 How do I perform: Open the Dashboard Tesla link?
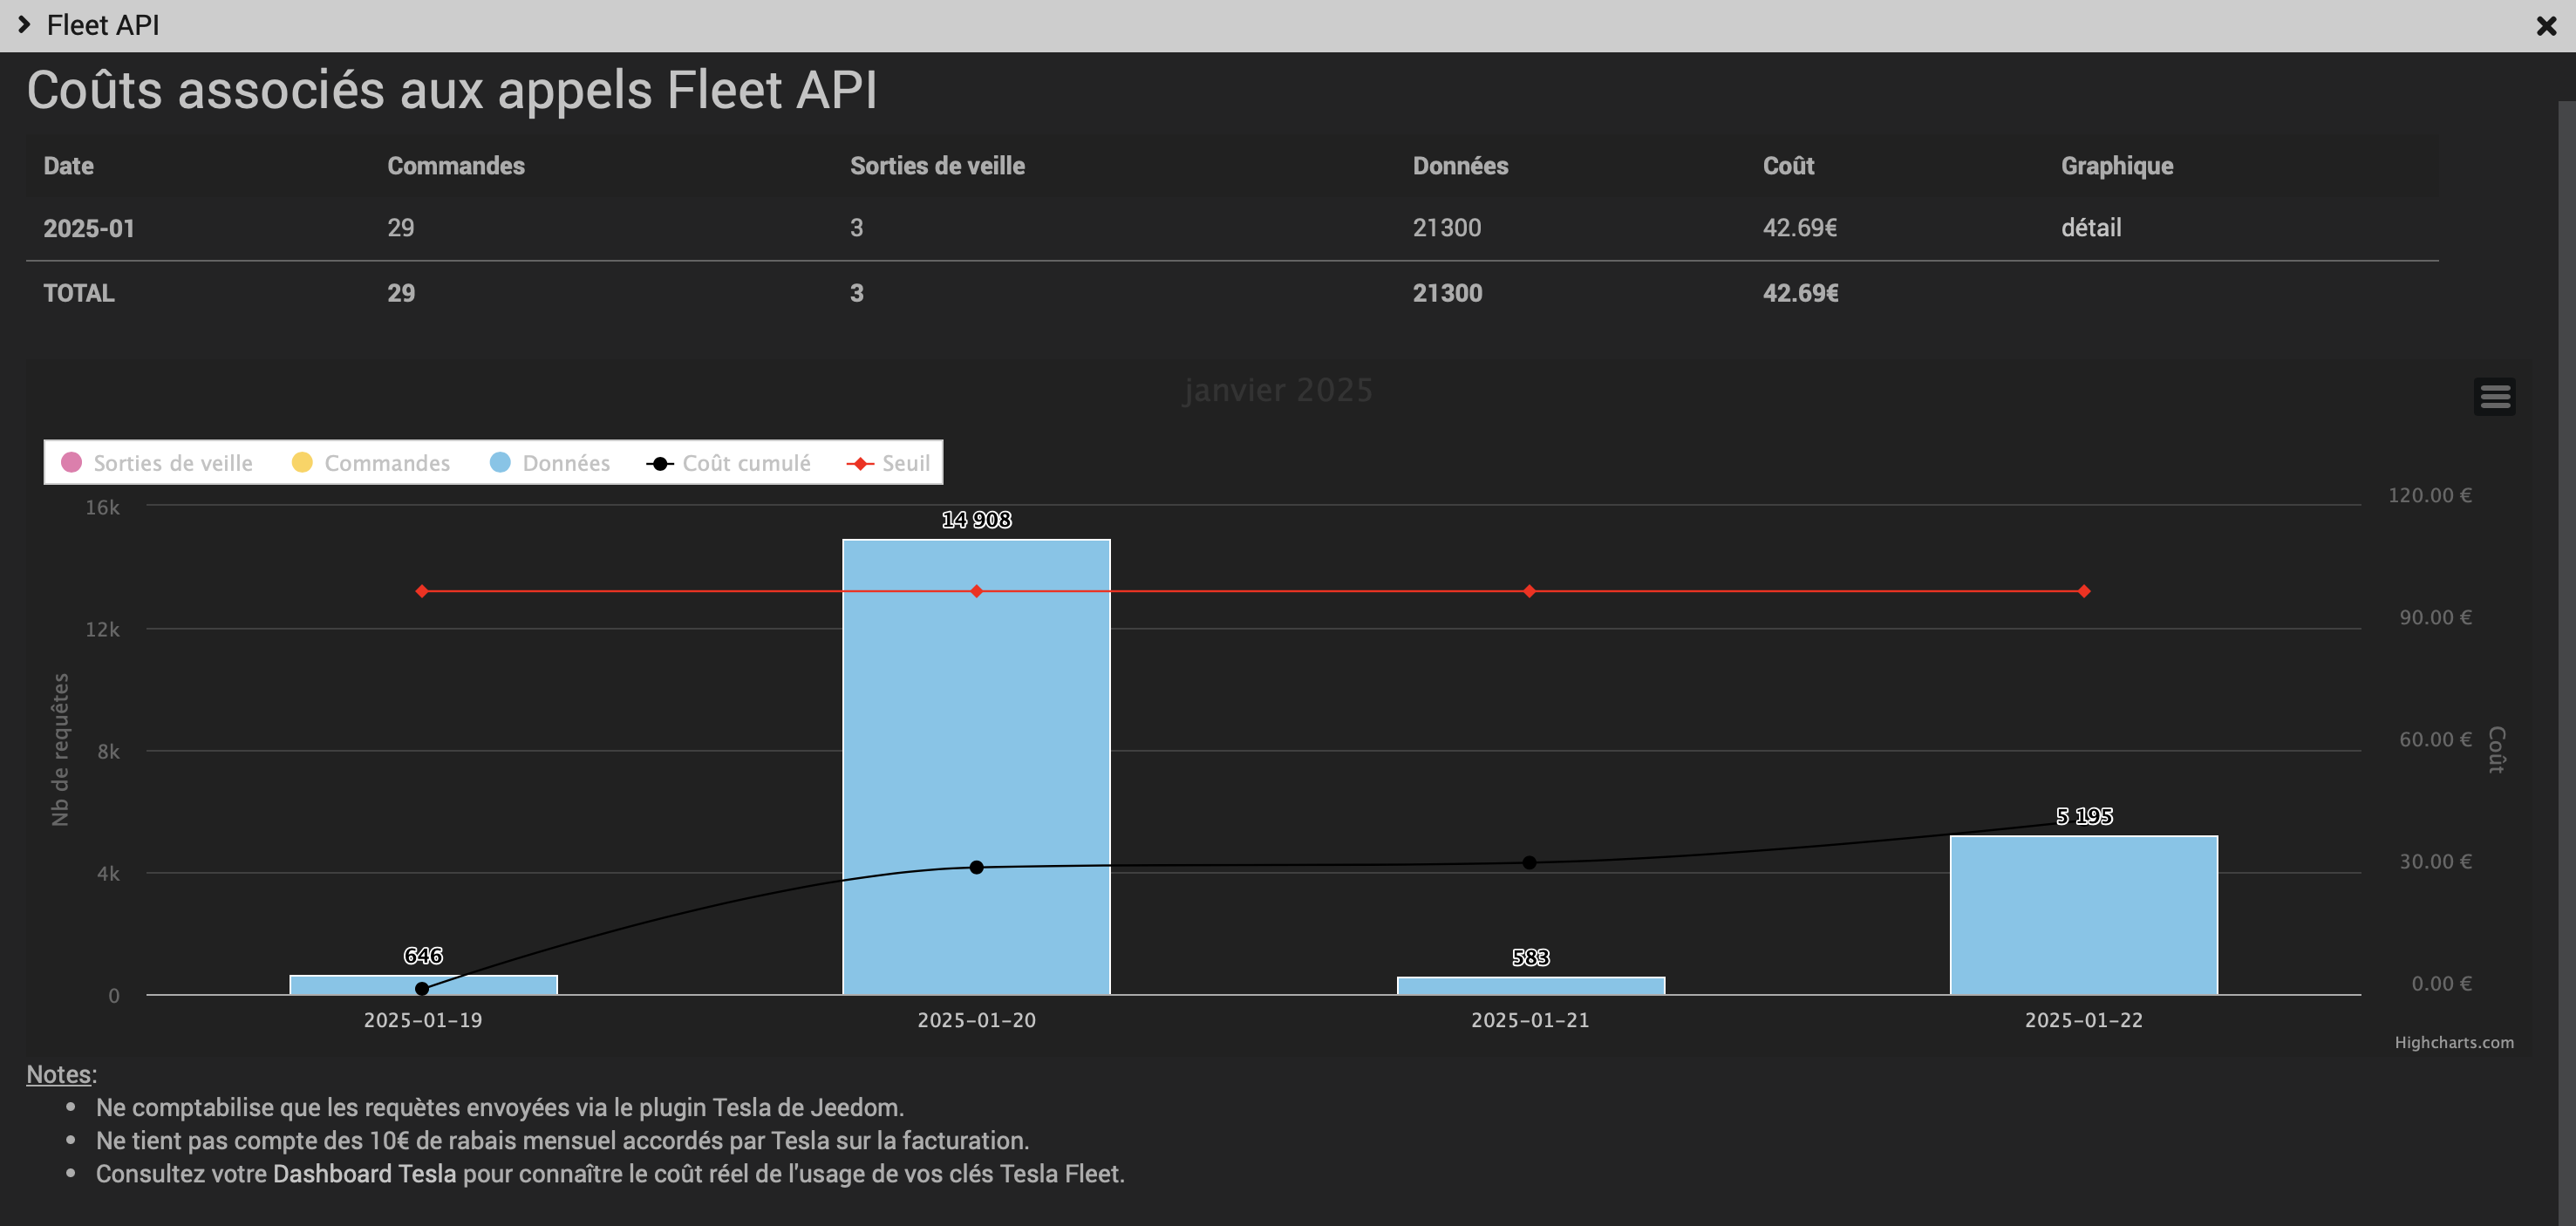(x=364, y=1174)
